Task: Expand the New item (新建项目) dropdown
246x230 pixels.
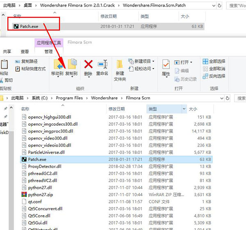Action: (141, 62)
